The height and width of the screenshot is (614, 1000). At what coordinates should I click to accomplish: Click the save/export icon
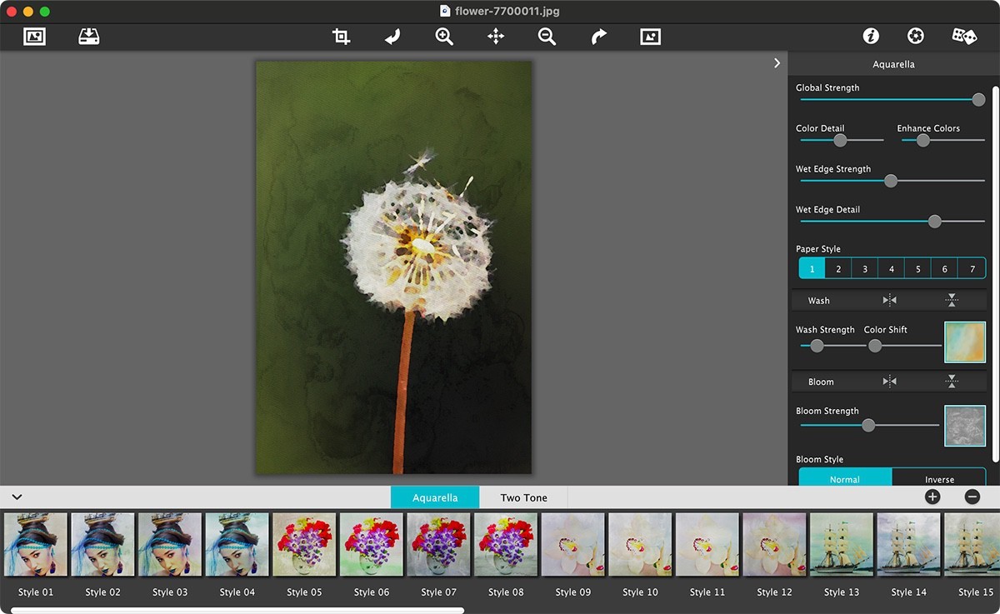pyautogui.click(x=89, y=36)
